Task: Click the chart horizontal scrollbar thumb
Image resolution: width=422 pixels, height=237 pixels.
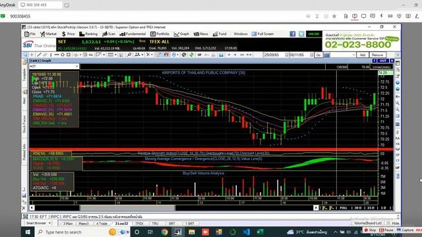Action: point(127,208)
